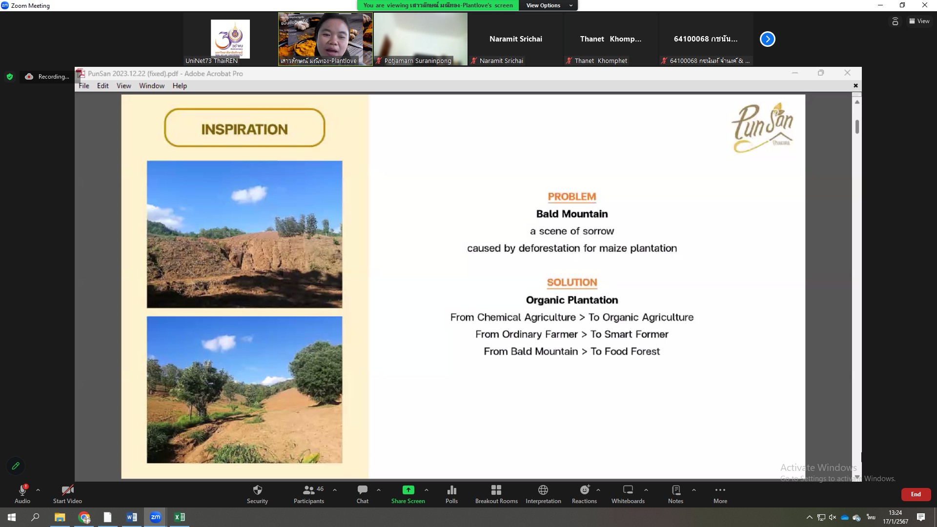Click the green Share Screen icon
Image resolution: width=937 pixels, height=527 pixels.
pos(408,490)
